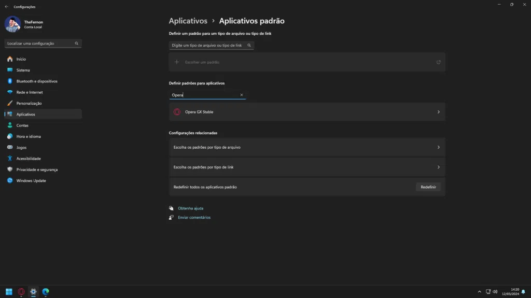531x298 pixels.
Task: Open the TheFernon profile picture
Action: [x=12, y=24]
